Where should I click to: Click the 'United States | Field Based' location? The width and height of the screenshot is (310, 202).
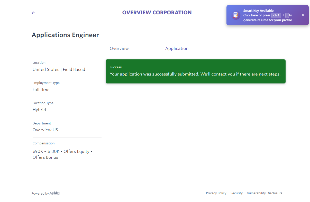[59, 69]
